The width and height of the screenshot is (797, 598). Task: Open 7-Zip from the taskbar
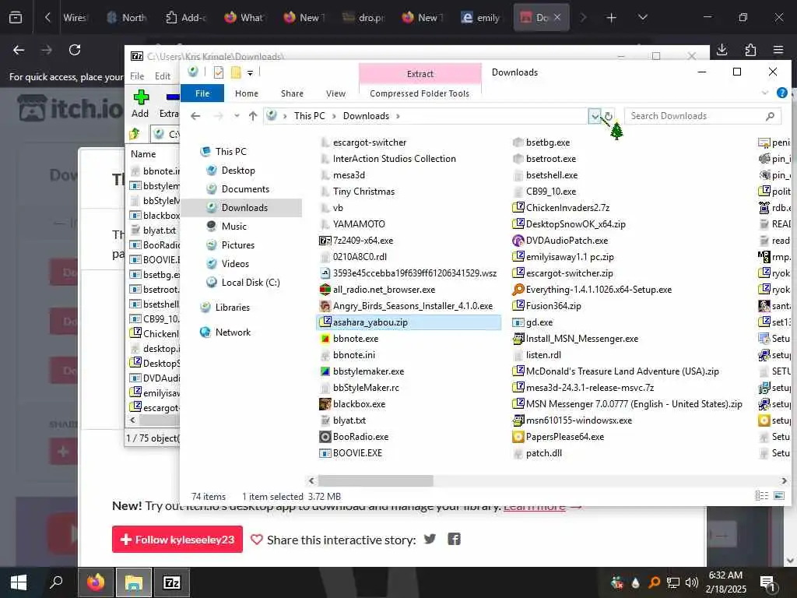(x=172, y=582)
